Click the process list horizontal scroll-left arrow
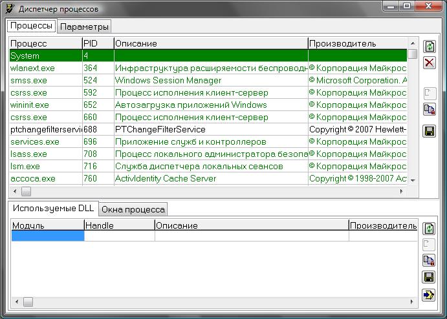 coord(15,191)
